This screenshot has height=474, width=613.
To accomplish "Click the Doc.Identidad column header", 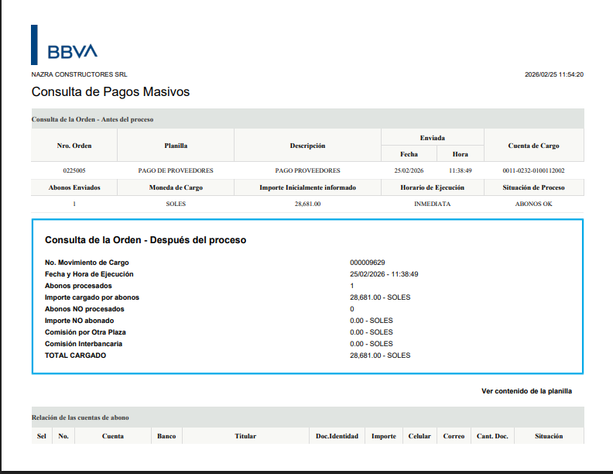I will (x=337, y=436).
